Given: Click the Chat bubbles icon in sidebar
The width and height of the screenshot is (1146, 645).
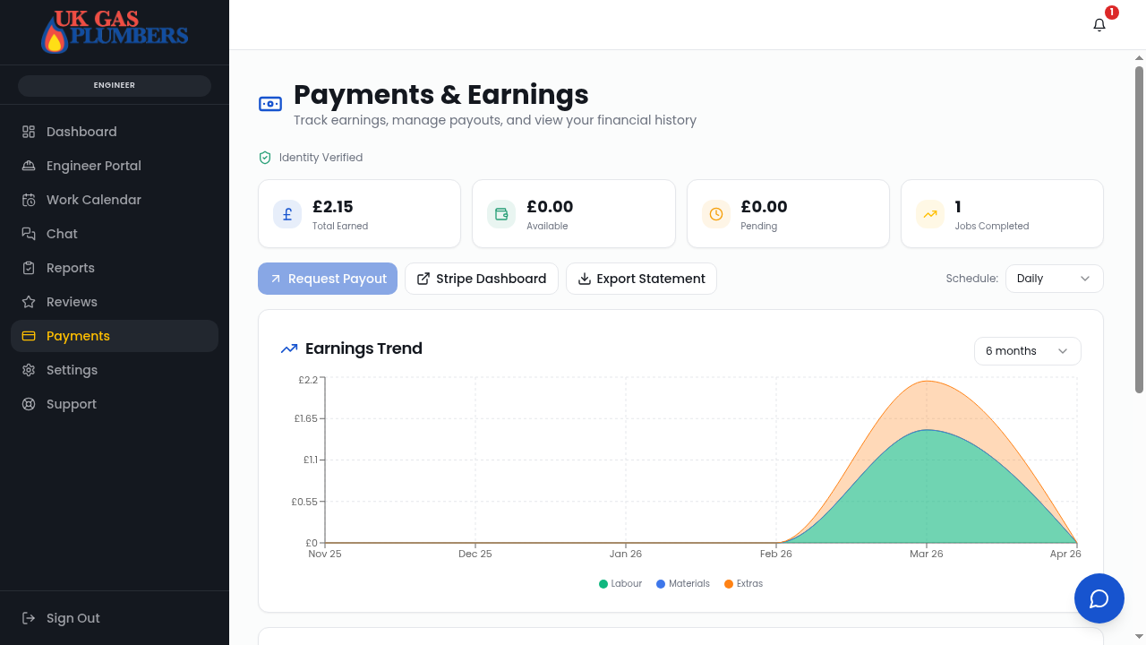Looking at the screenshot, I should [29, 234].
